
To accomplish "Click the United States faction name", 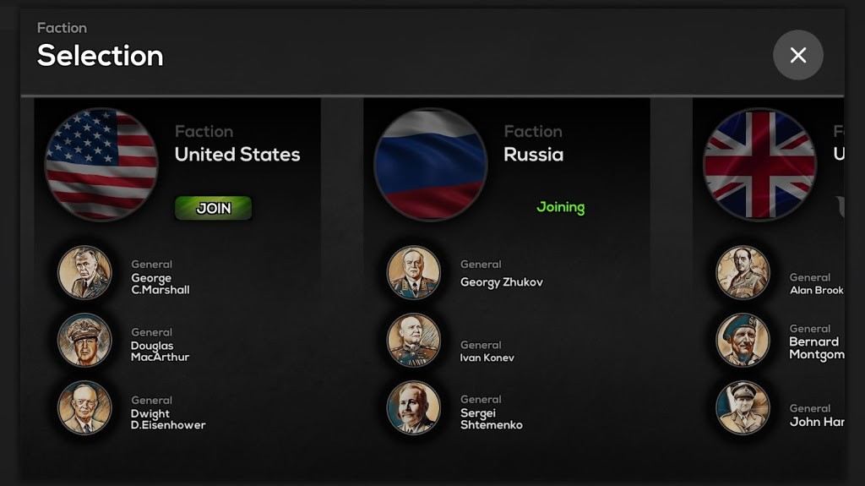I will point(237,155).
